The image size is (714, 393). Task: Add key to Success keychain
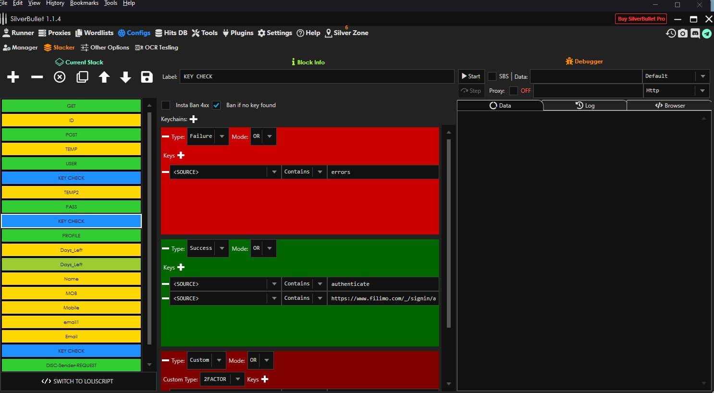pos(181,267)
